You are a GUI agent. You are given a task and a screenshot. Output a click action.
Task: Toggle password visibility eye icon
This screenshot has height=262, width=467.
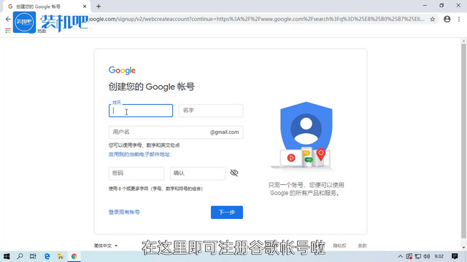point(234,173)
